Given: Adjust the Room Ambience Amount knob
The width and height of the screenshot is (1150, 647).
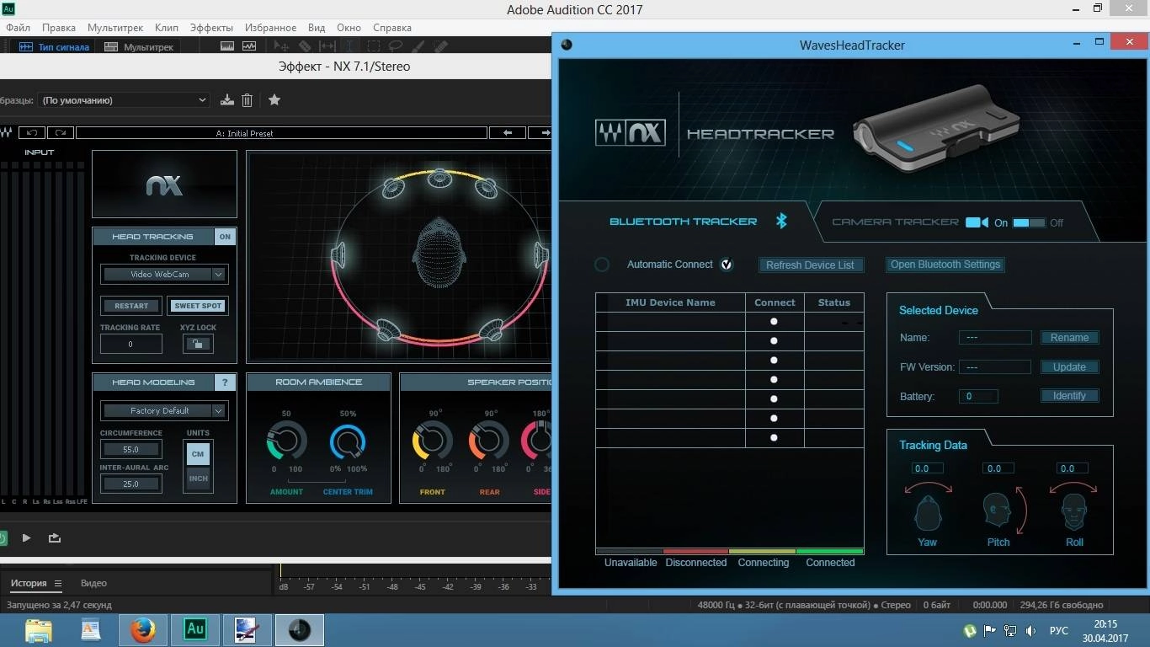Looking at the screenshot, I should pyautogui.click(x=286, y=441).
